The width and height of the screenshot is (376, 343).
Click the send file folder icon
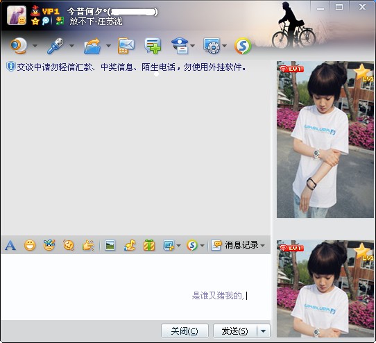tap(92, 46)
